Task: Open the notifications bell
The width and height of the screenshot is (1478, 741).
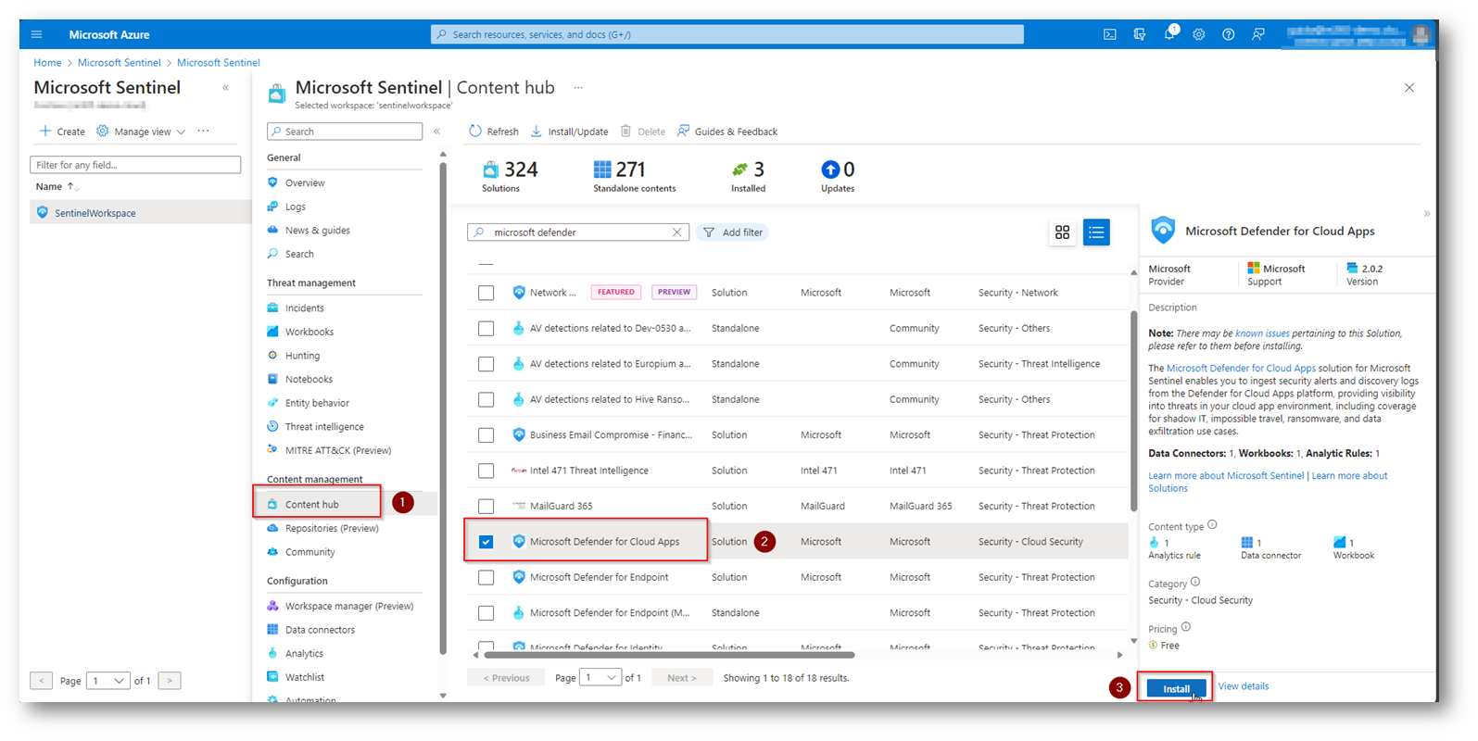Action: tap(1169, 34)
